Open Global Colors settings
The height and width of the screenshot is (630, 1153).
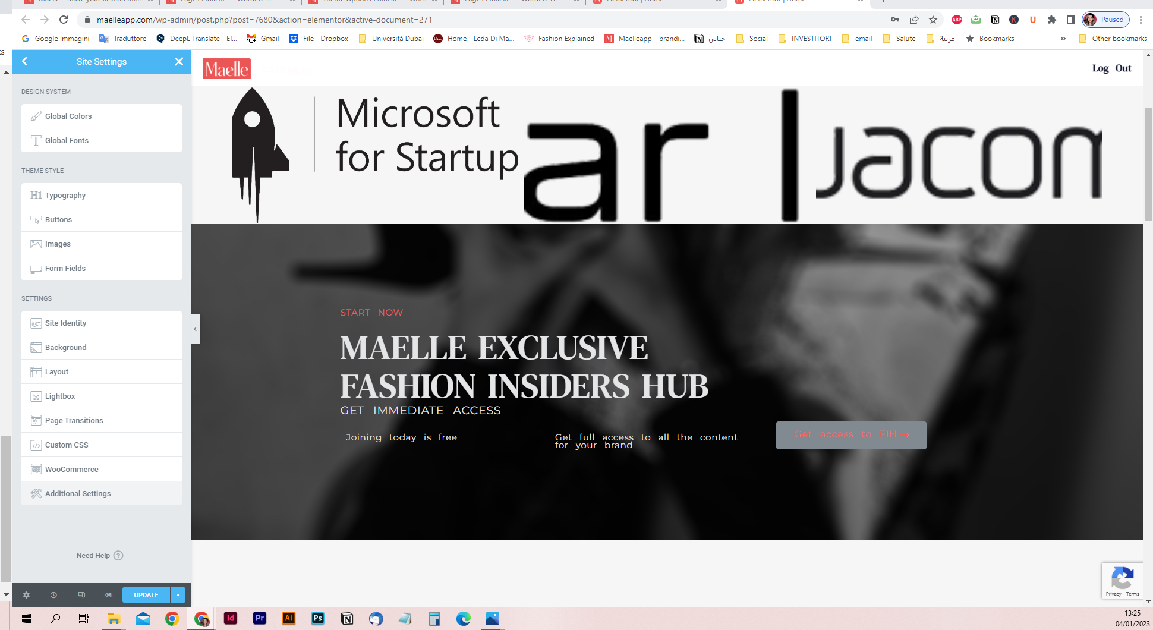coord(102,116)
